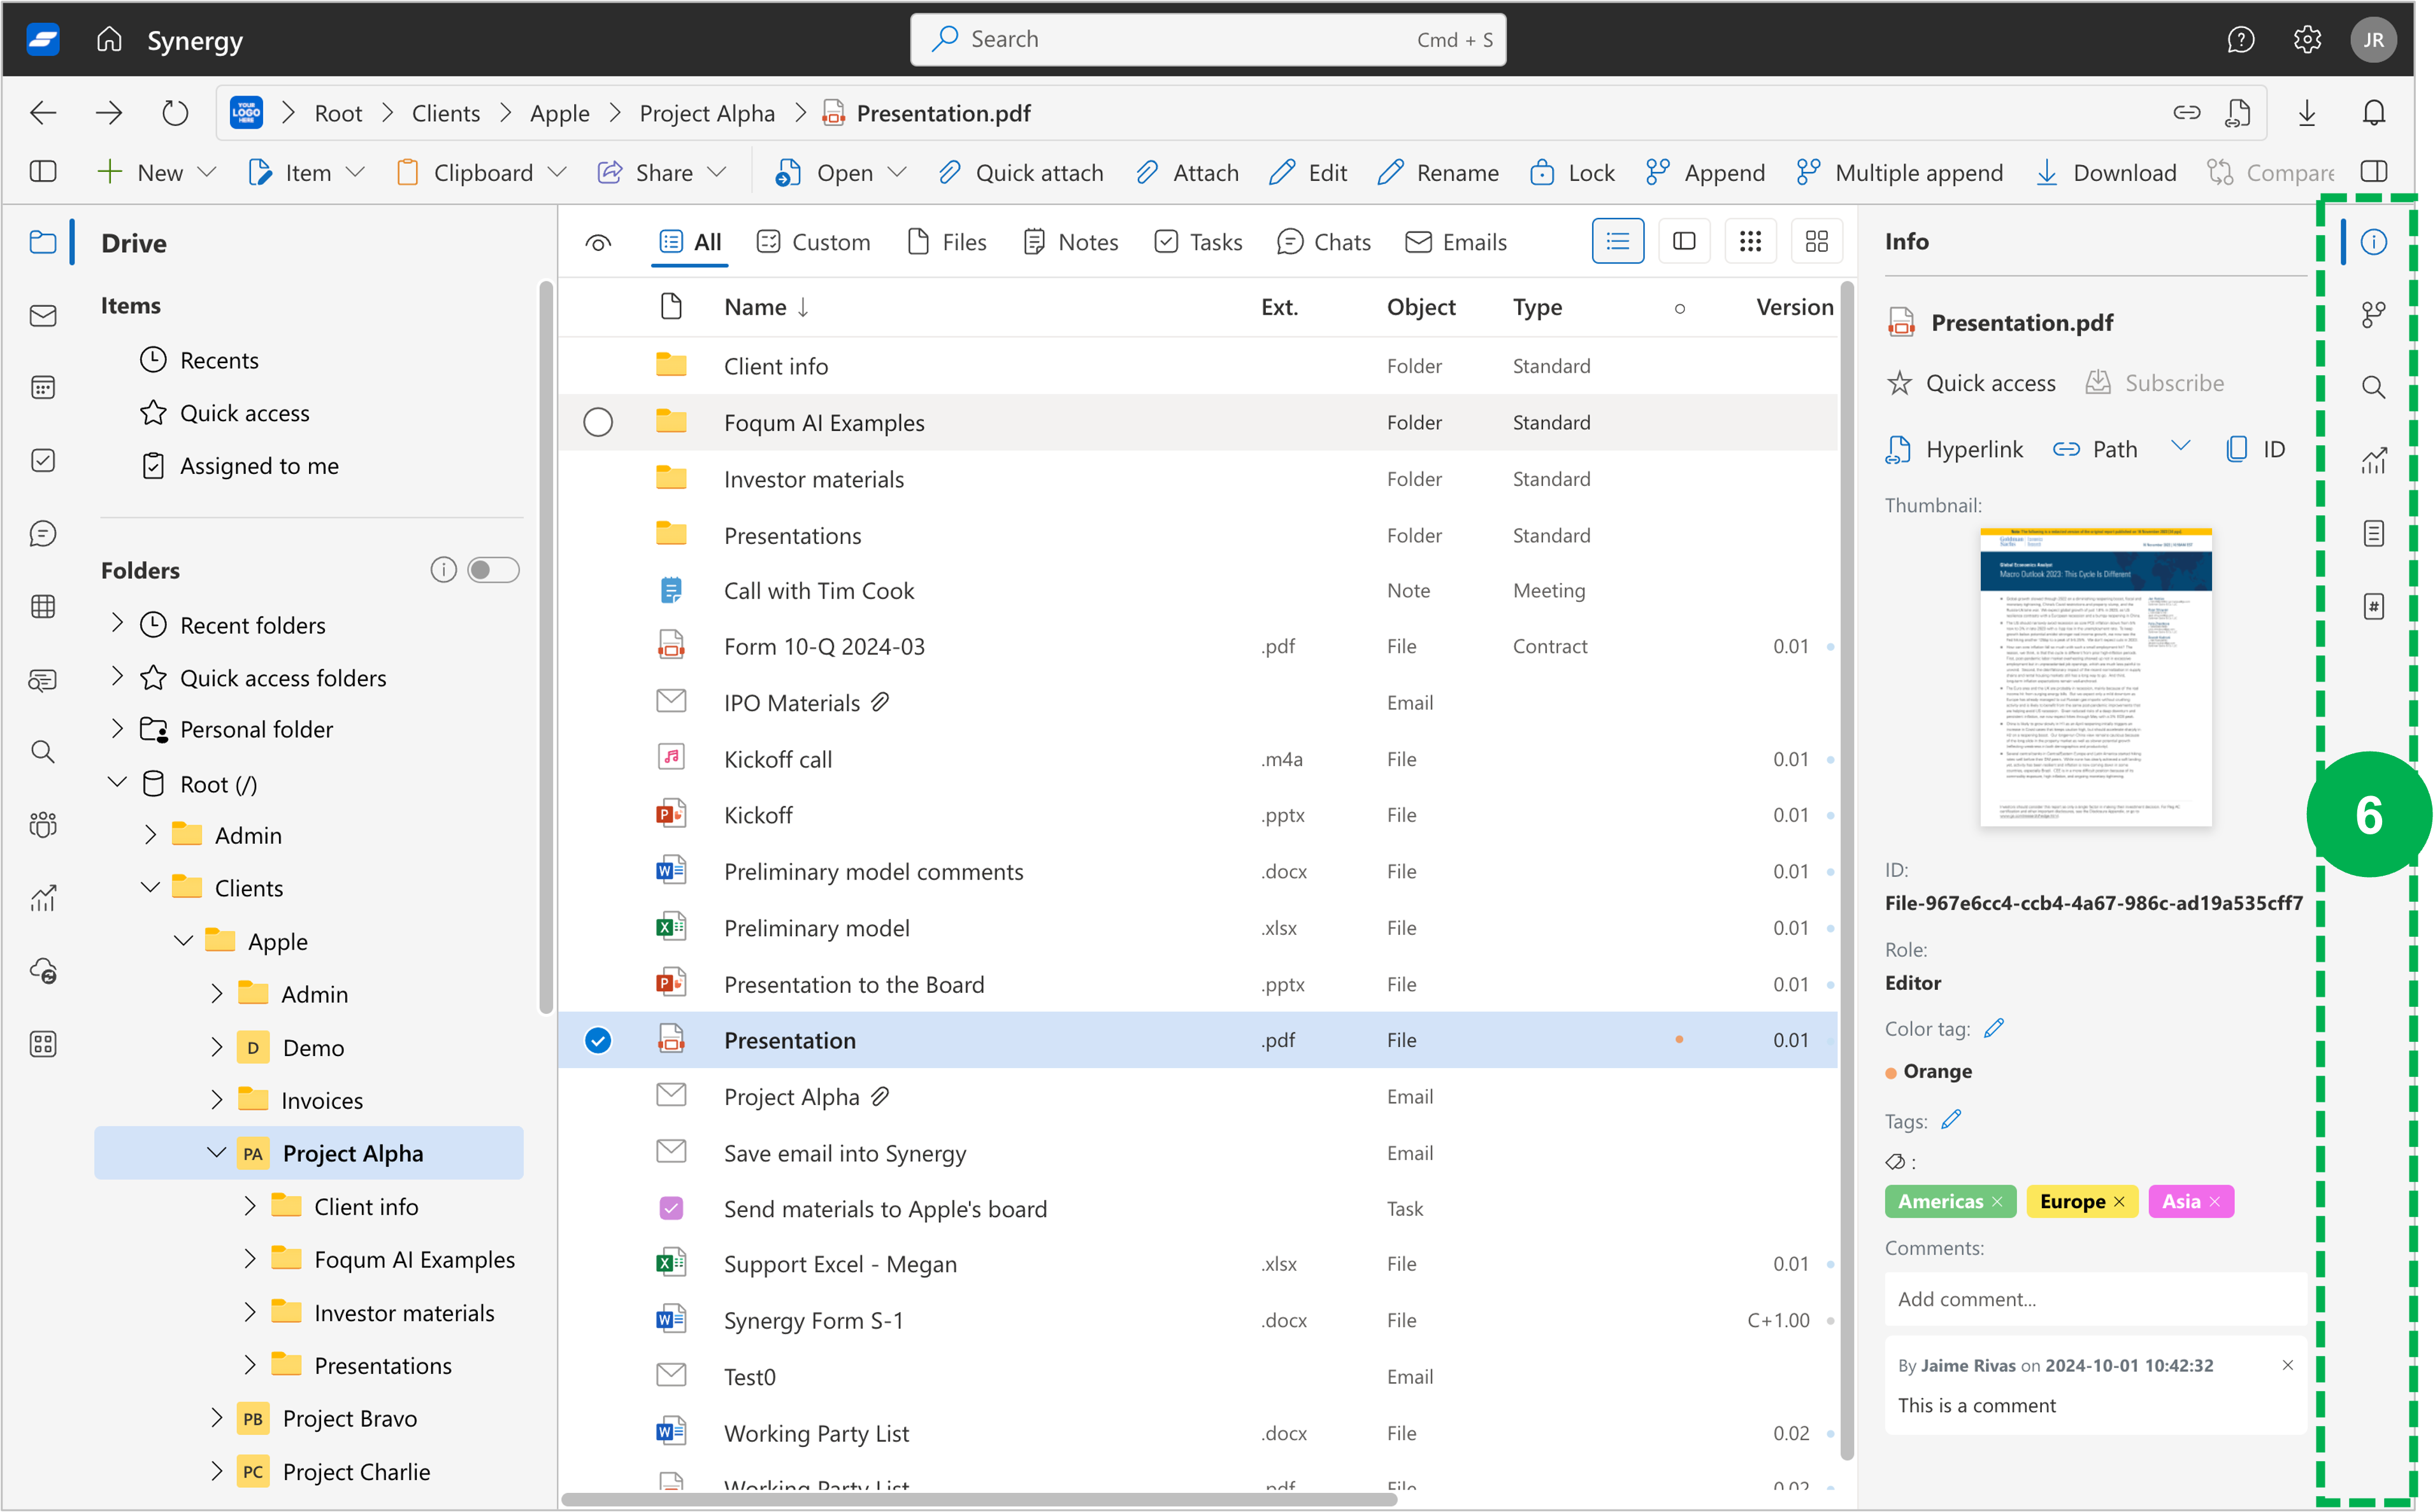2435x1512 pixels.
Task: Expand the Project Bravo tree node
Action: [x=216, y=1417]
